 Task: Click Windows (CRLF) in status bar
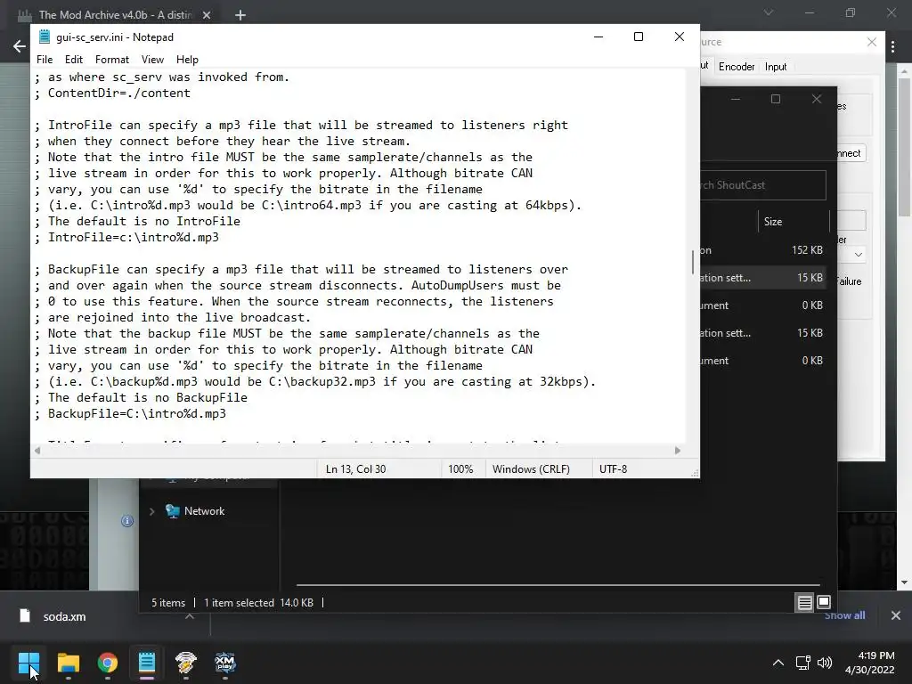click(x=531, y=468)
